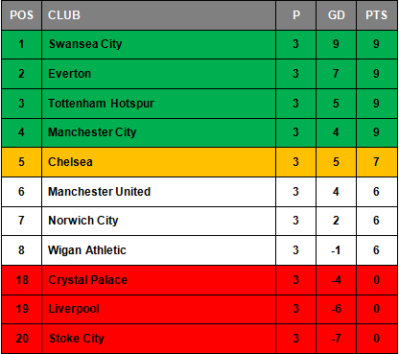Select the Everton row name
The width and height of the screenshot is (399, 354).
70,74
